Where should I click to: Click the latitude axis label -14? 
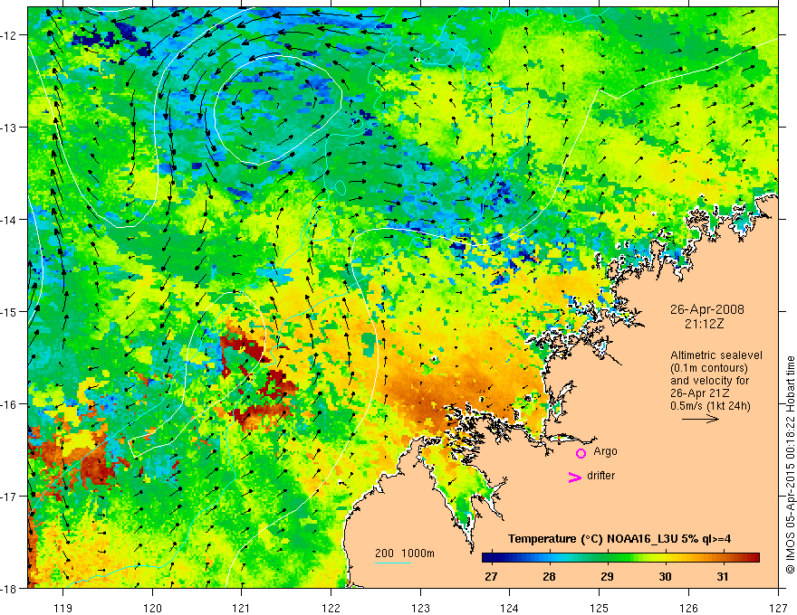click(9, 220)
